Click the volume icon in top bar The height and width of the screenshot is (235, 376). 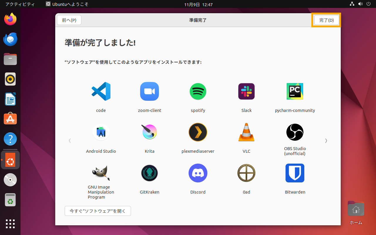[360, 4]
